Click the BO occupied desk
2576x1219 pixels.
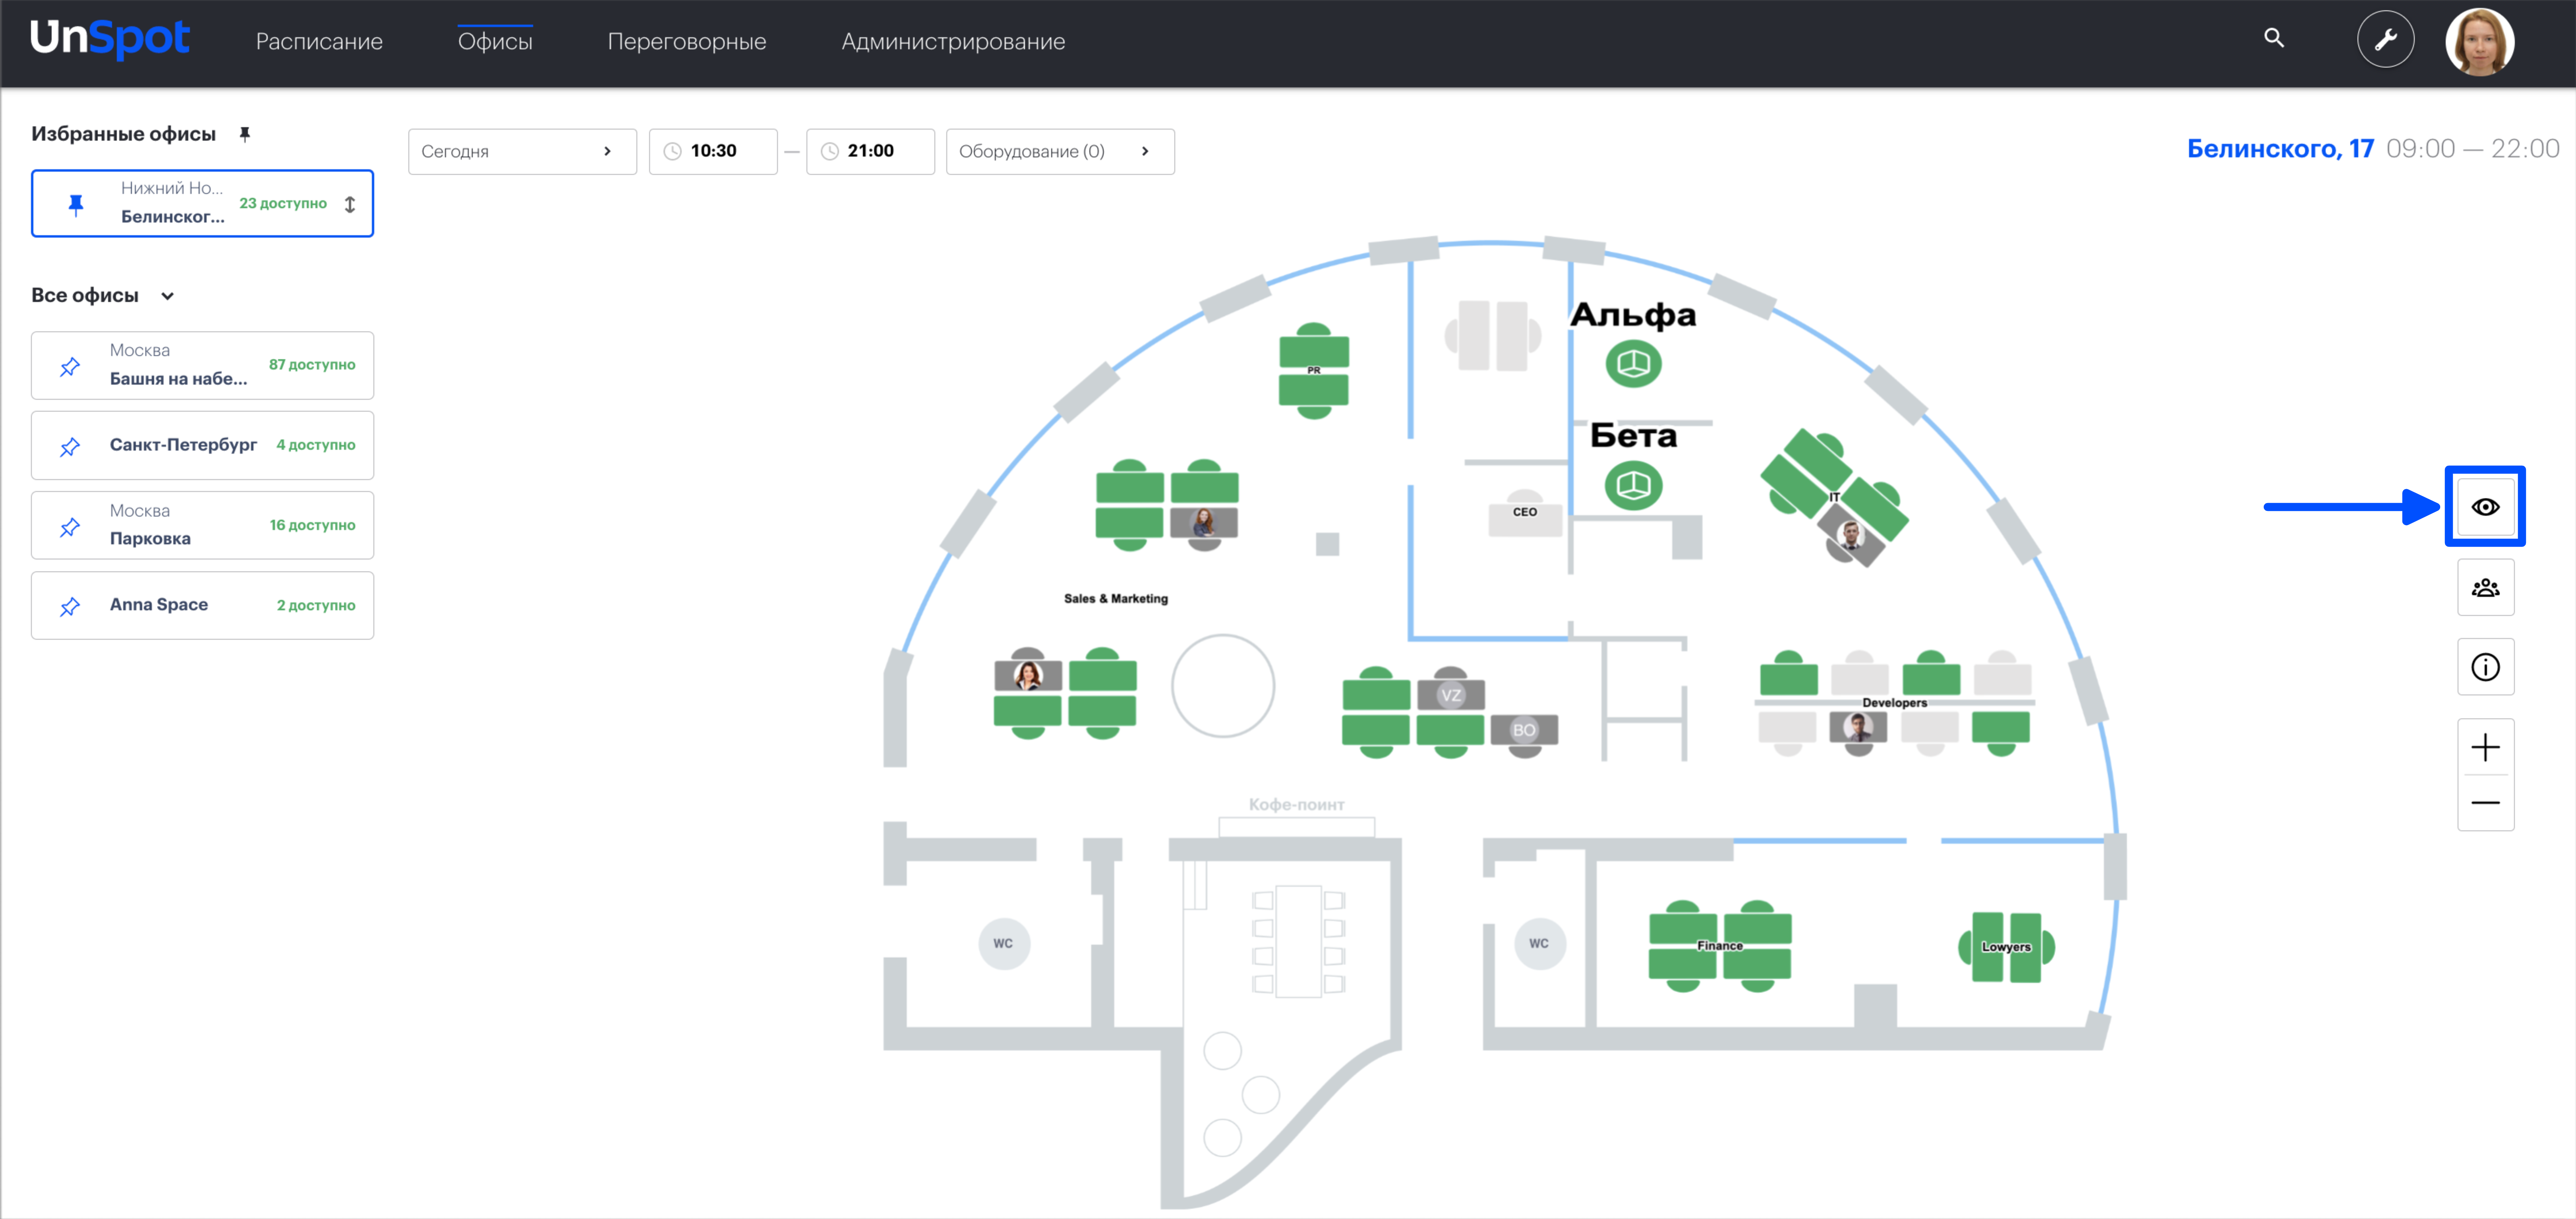pyautogui.click(x=1523, y=732)
